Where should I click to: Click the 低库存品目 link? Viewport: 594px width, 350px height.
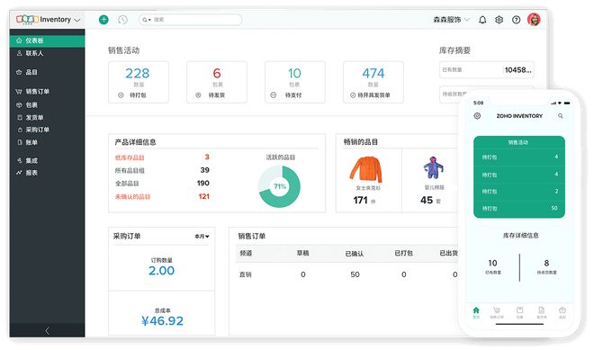coord(130,157)
